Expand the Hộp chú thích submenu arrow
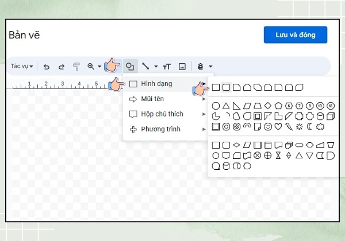Screen dimensions: 345x241 (x=204, y=114)
